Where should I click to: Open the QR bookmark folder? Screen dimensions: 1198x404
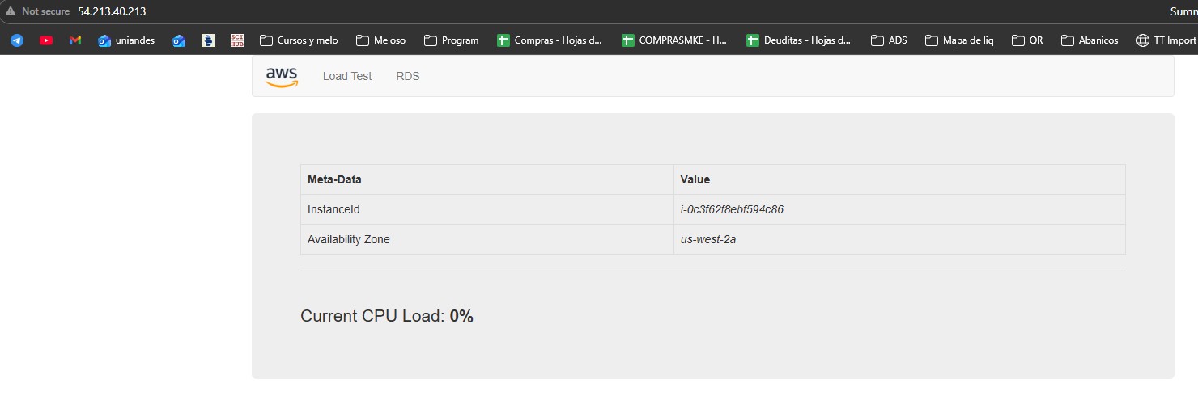point(1028,40)
